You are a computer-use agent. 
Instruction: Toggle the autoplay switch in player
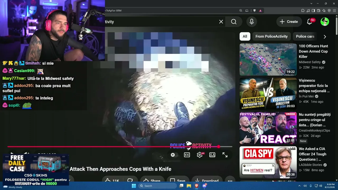click(x=173, y=155)
